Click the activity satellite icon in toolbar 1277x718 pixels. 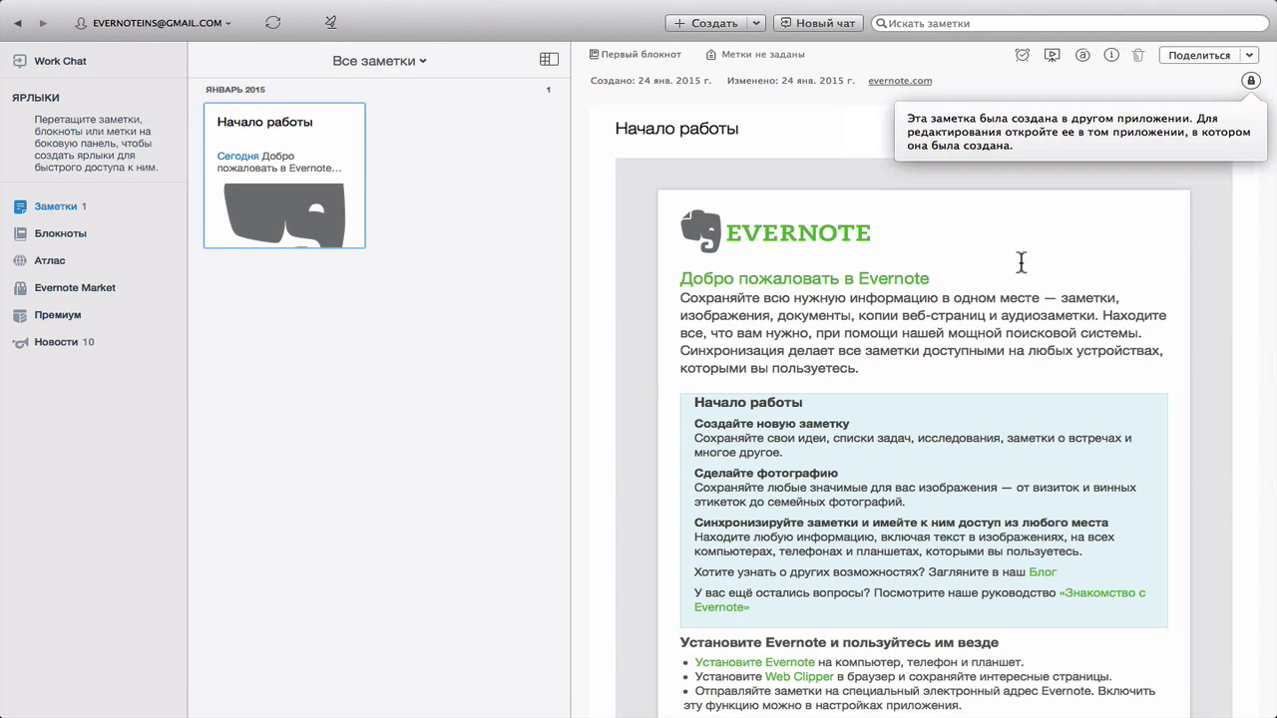tap(331, 23)
